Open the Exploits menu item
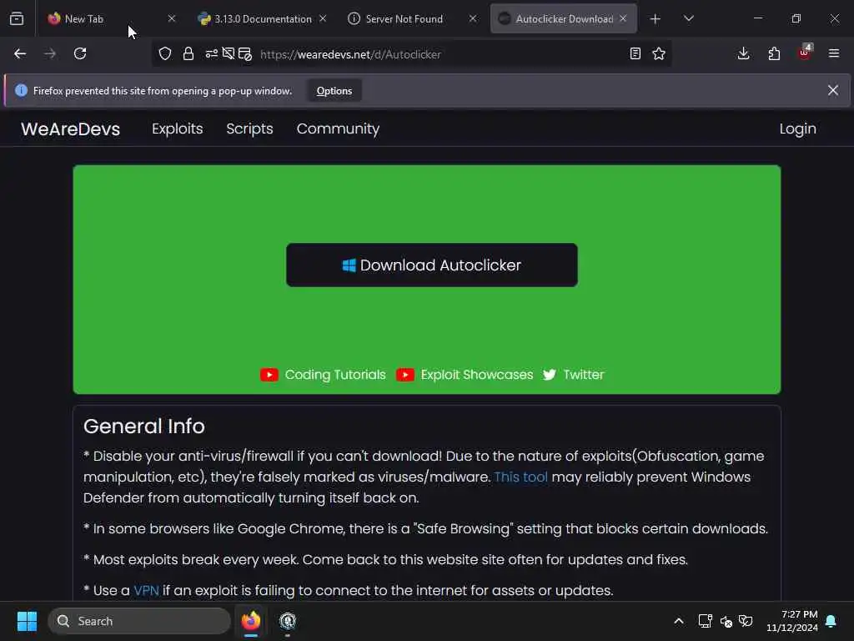Screen dimensions: 854x641 coord(178,129)
